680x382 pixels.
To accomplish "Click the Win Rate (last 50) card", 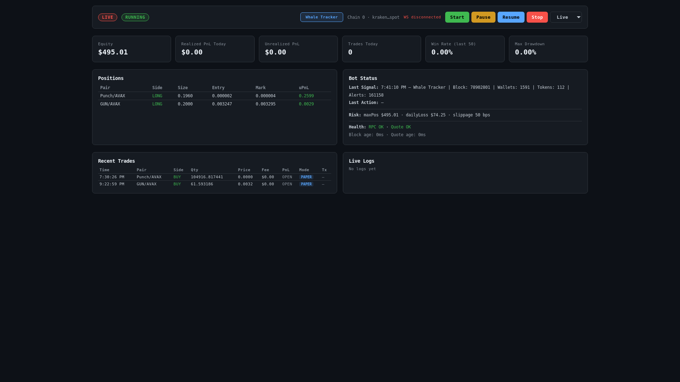I will pos(465,49).
